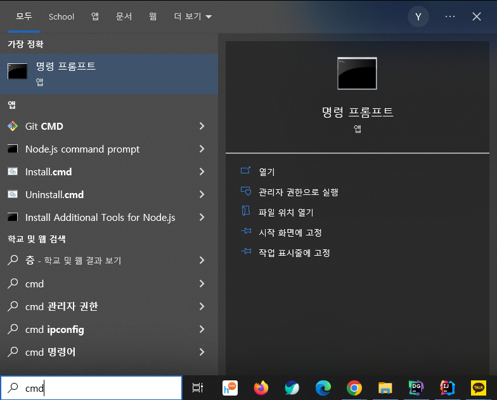The width and height of the screenshot is (497, 400).
Task: Expand Install Additional Tools for Node.js chevron
Action: 202,217
